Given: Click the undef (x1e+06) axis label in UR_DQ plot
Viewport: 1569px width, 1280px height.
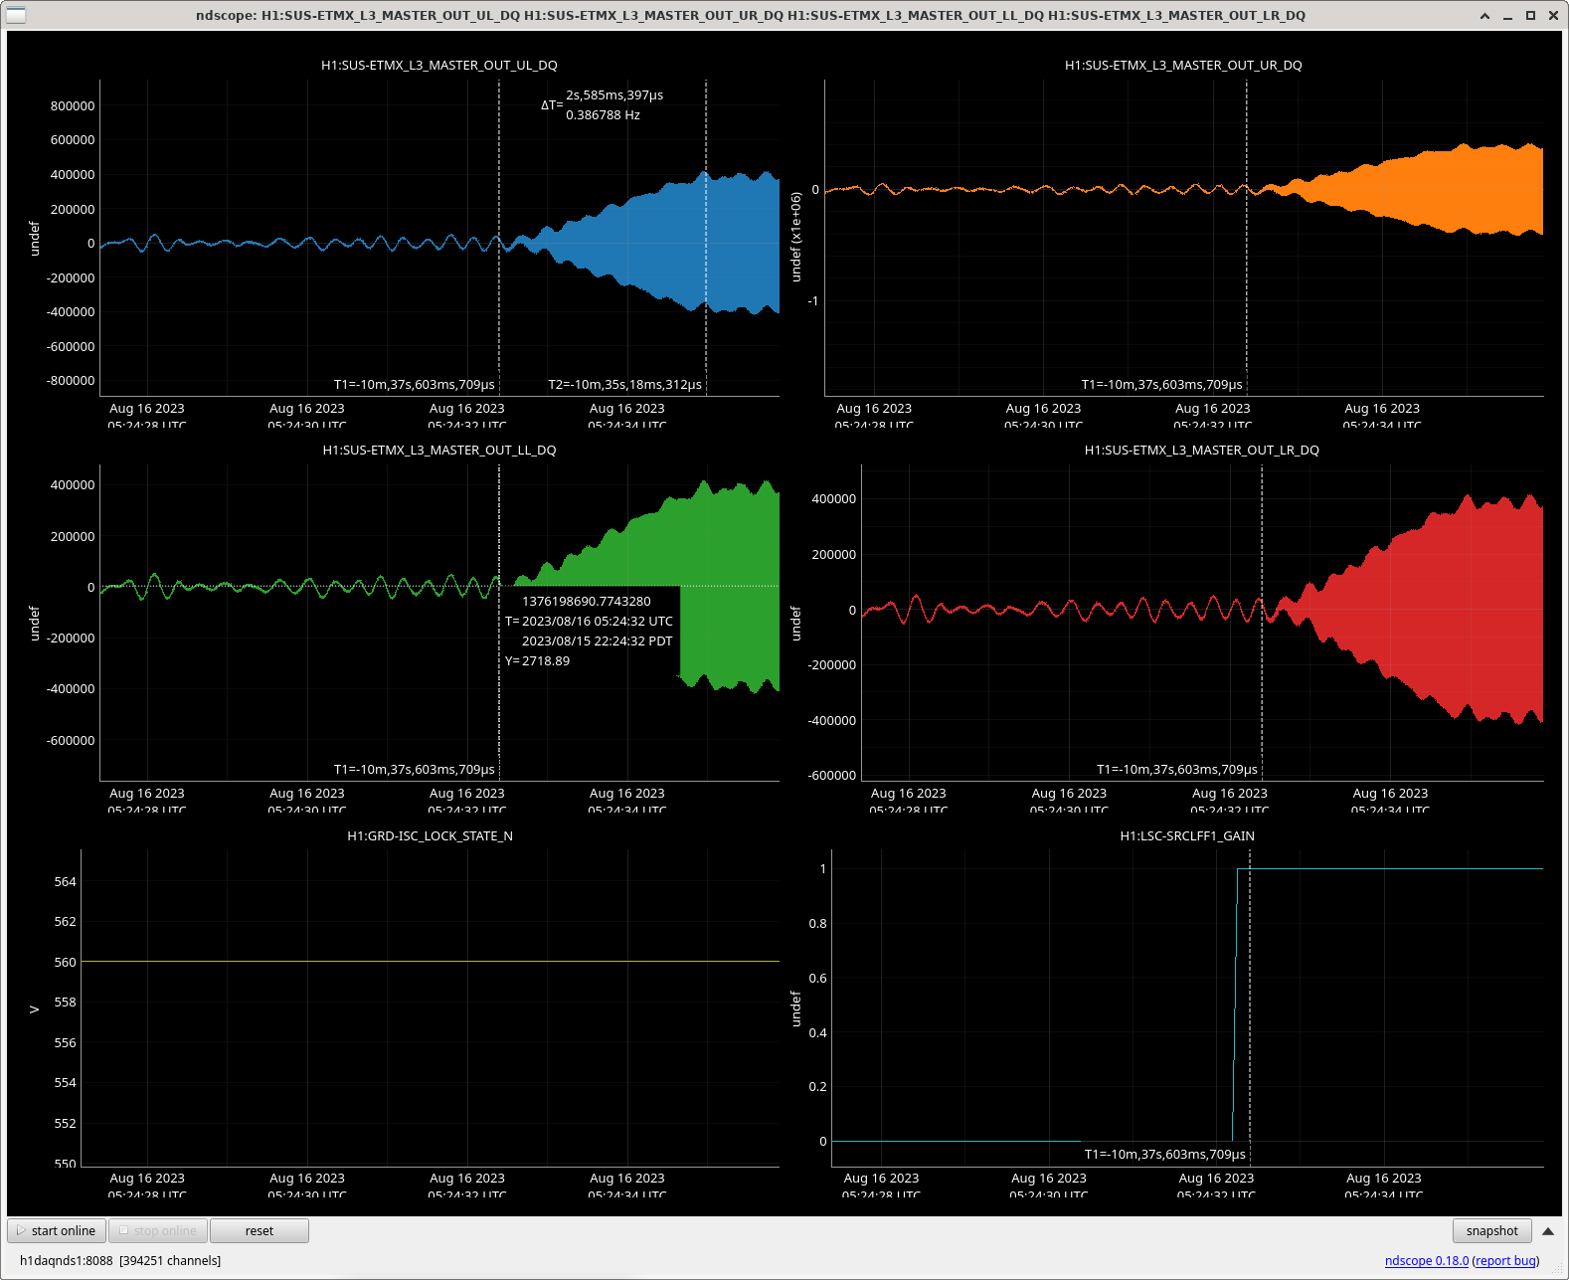Looking at the screenshot, I should (x=795, y=237).
